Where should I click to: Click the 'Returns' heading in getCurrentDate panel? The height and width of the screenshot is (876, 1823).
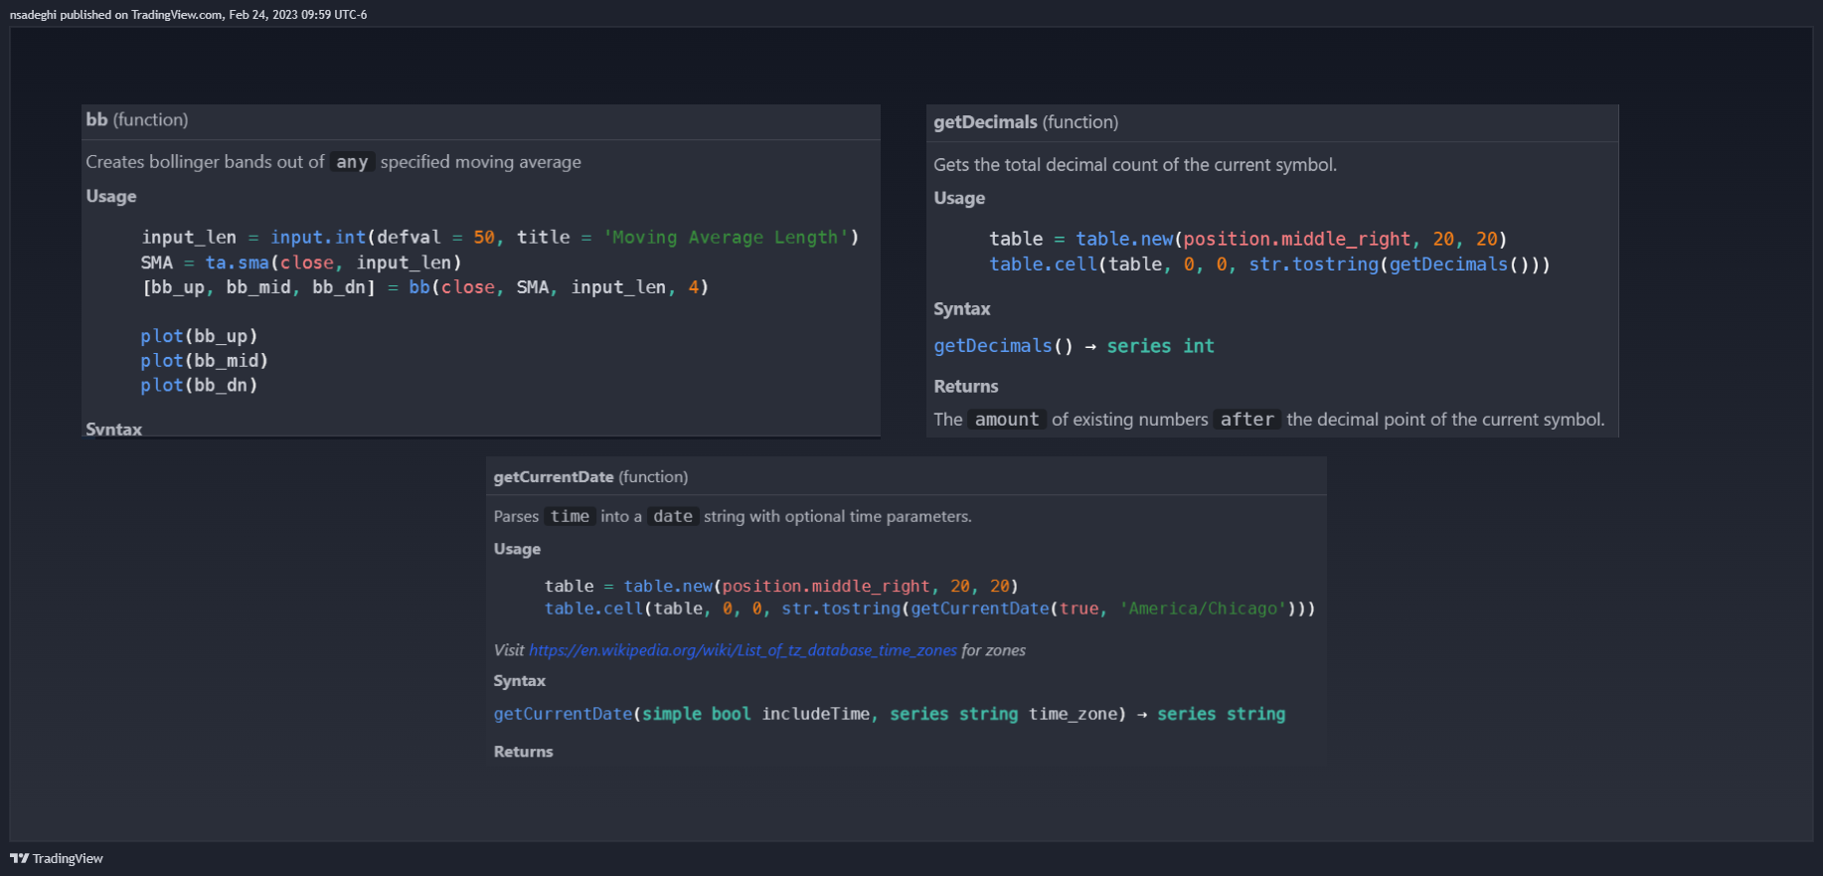(x=523, y=752)
